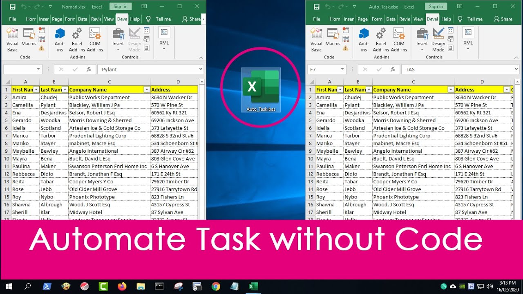
Task: Select column C header in Auto_Task.xlsx
Action: pos(413,82)
